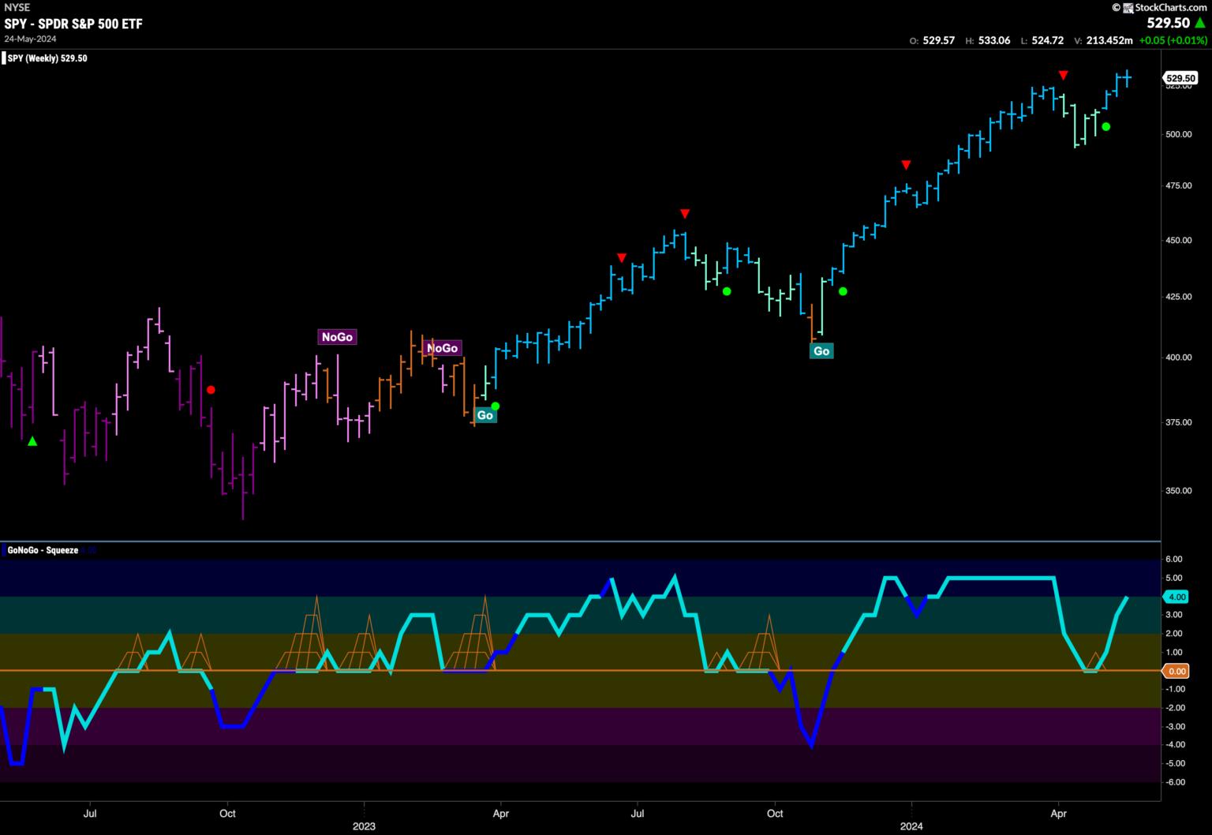Click the StockCharts.com logo in top corner

(x=1159, y=7)
